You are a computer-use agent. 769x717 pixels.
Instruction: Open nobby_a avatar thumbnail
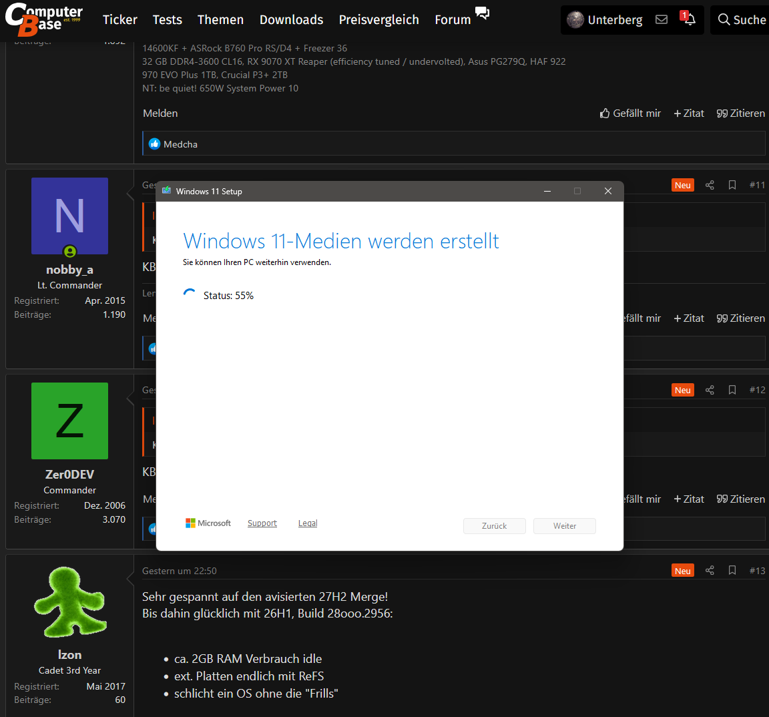[69, 216]
